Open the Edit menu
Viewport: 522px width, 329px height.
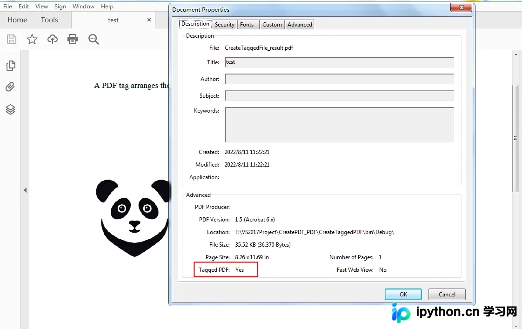24,7
